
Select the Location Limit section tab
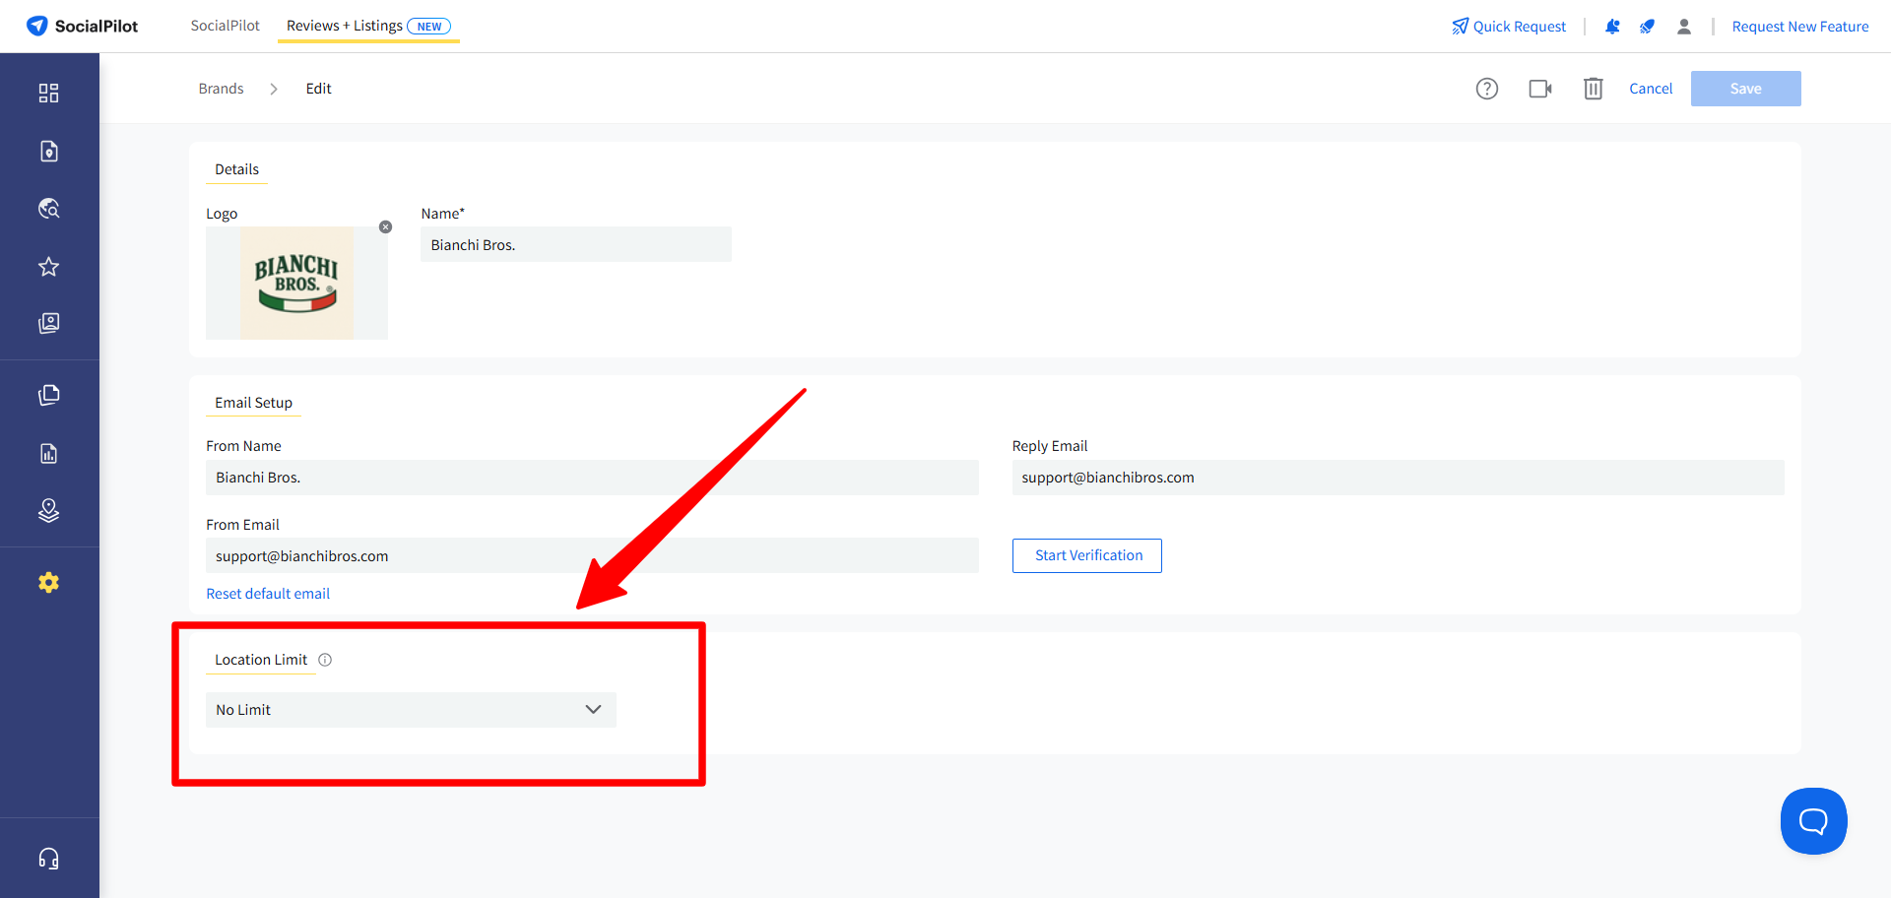click(x=261, y=660)
